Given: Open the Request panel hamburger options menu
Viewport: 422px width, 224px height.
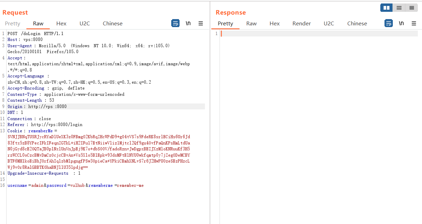Looking at the screenshot, I should pos(201,23).
